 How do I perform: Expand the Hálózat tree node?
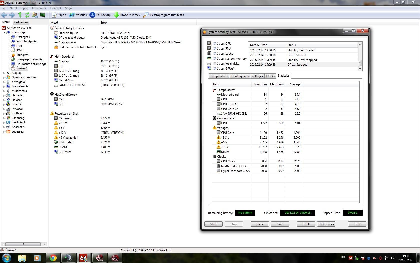point(4,100)
